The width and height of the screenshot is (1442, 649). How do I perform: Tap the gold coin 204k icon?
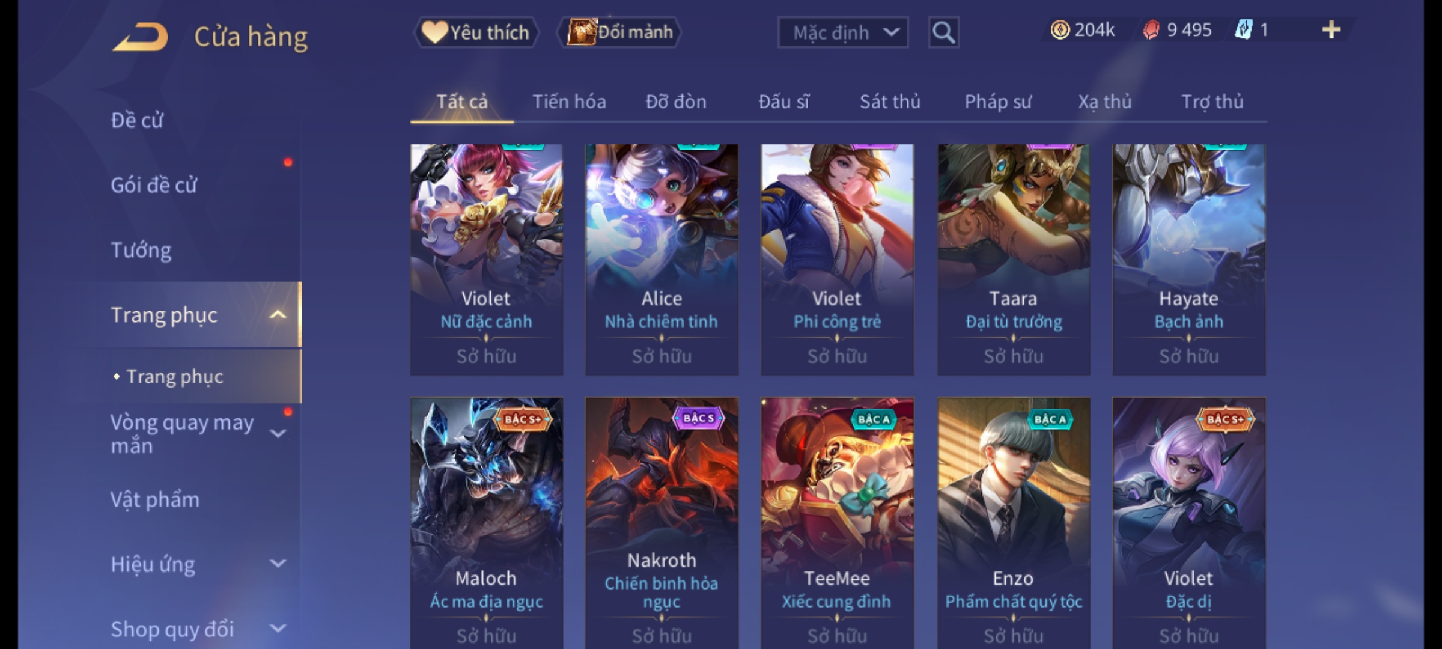[1060, 30]
